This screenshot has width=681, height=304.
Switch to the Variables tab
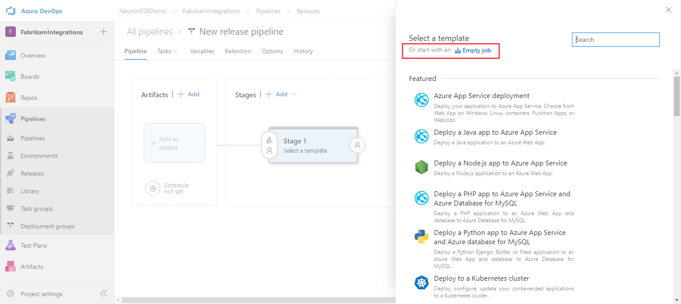point(202,51)
